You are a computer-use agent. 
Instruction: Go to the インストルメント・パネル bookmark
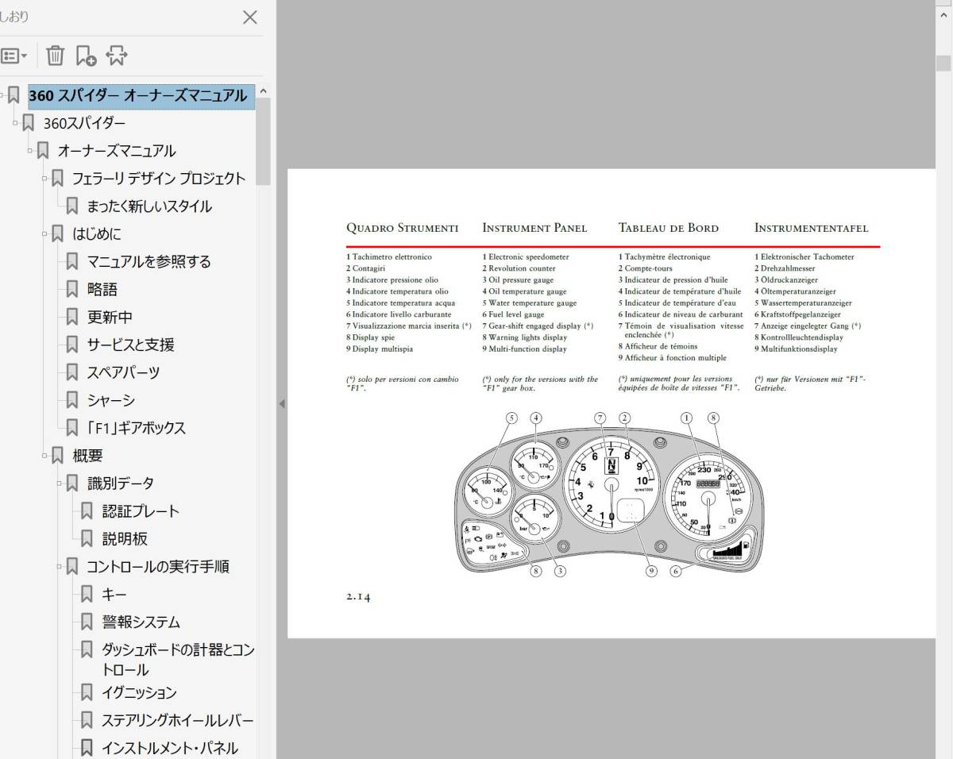[x=169, y=749]
